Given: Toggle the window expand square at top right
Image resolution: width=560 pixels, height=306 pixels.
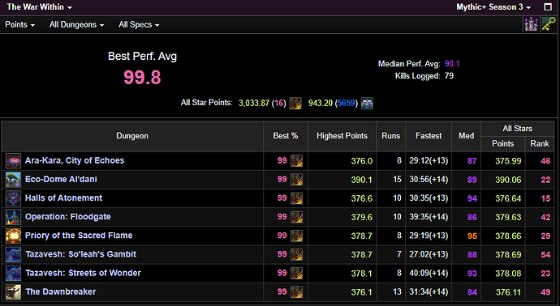Looking at the screenshot, I should tap(548, 7).
